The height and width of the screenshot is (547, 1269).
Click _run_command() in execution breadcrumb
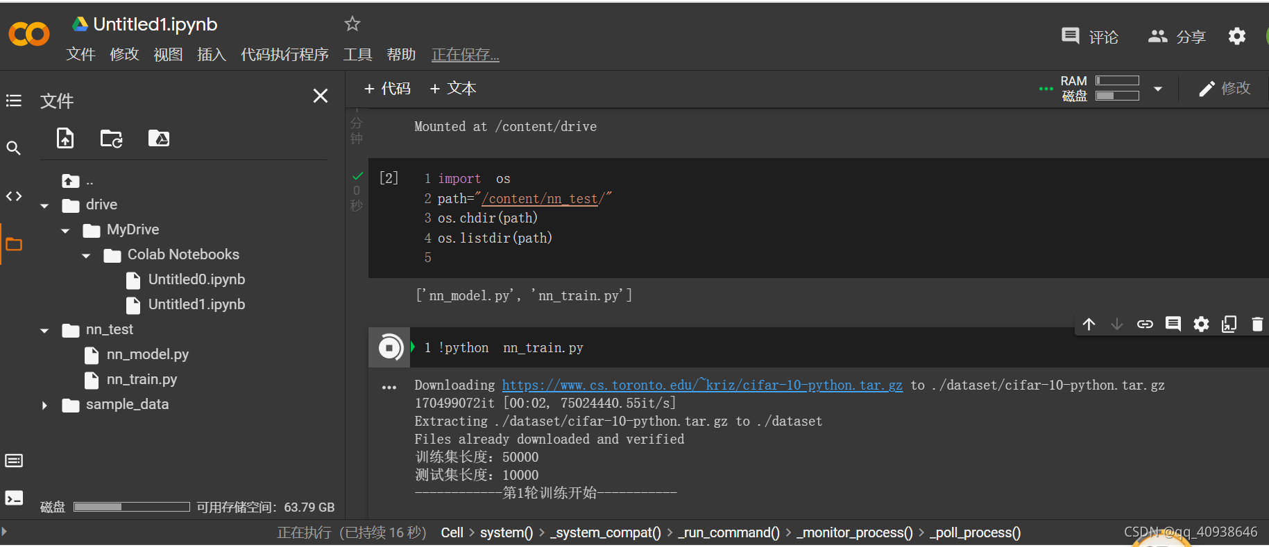click(x=729, y=532)
